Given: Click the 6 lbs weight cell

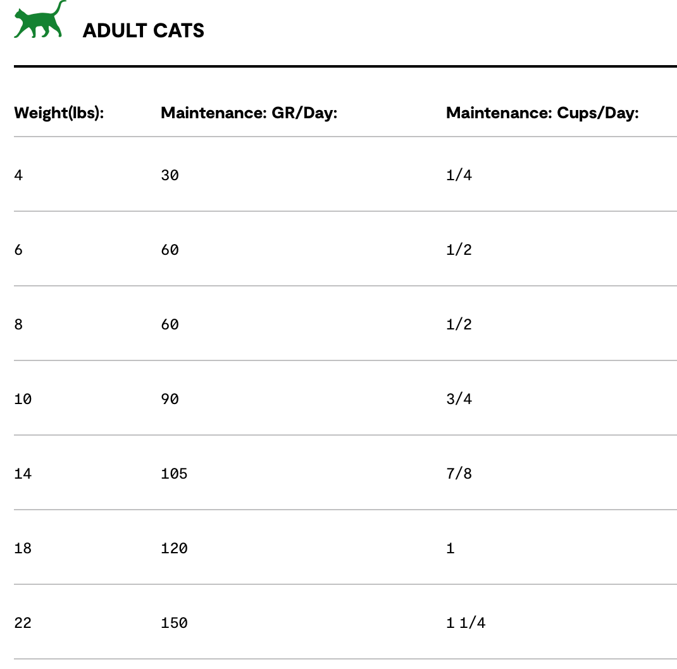Looking at the screenshot, I should (x=18, y=250).
